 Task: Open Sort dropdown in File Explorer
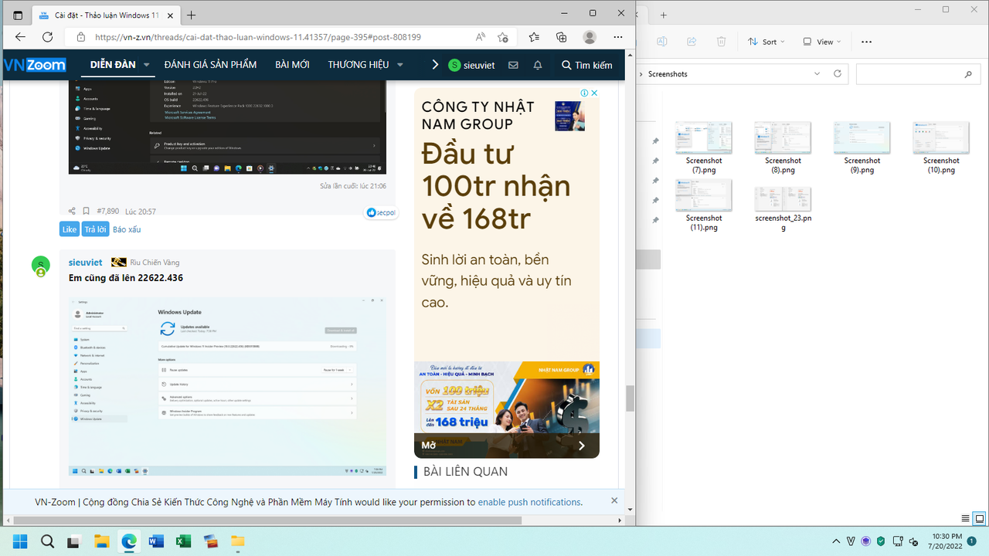tap(766, 42)
